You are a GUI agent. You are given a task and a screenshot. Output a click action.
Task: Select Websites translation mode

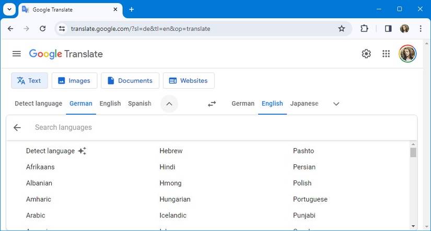[x=189, y=81]
